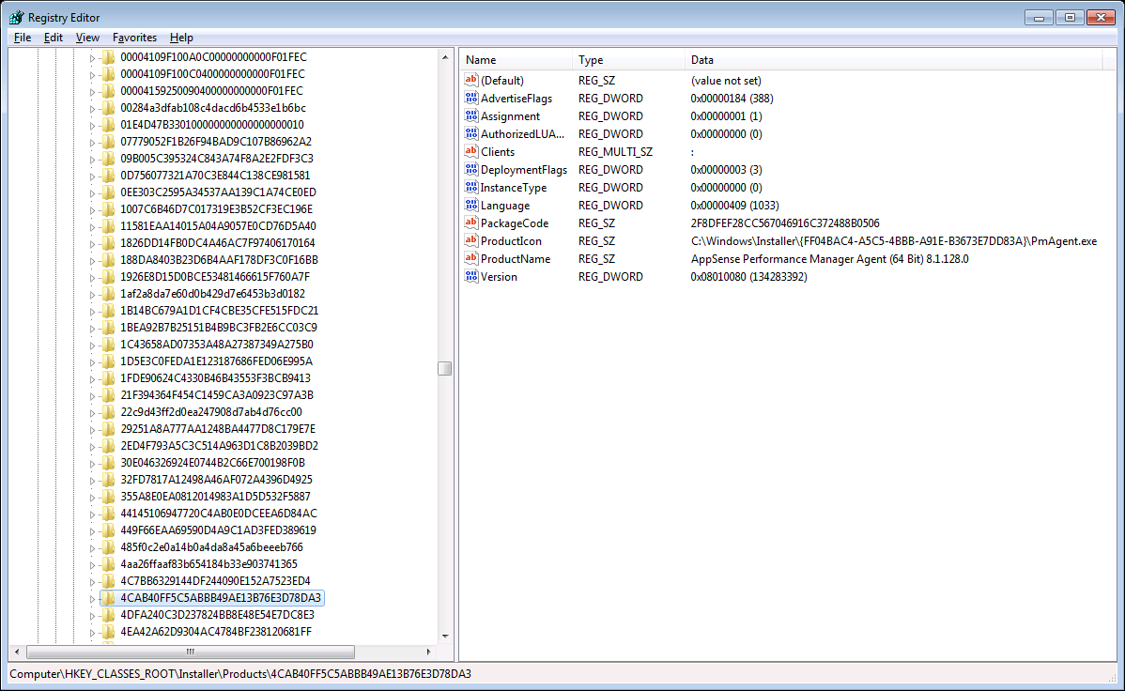Select key 485f0c2e0a14b0a4da8a45a6beeeb766
The width and height of the screenshot is (1125, 691).
pos(211,546)
